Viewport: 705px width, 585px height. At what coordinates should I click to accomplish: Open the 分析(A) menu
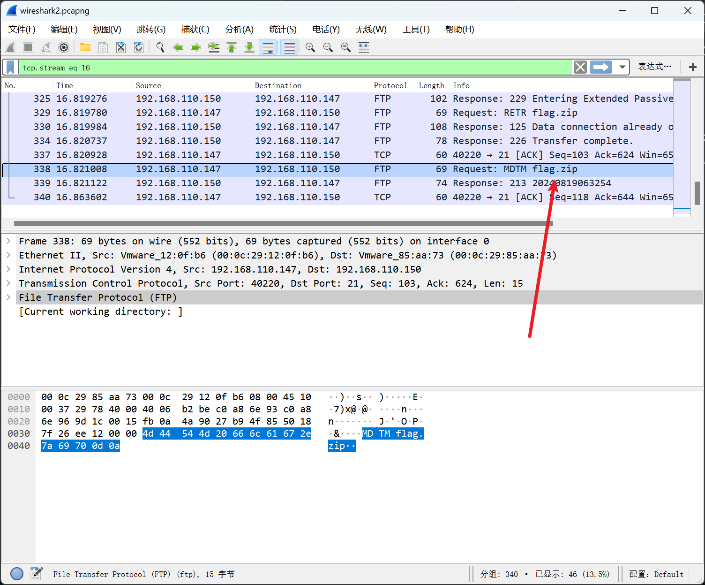click(240, 30)
